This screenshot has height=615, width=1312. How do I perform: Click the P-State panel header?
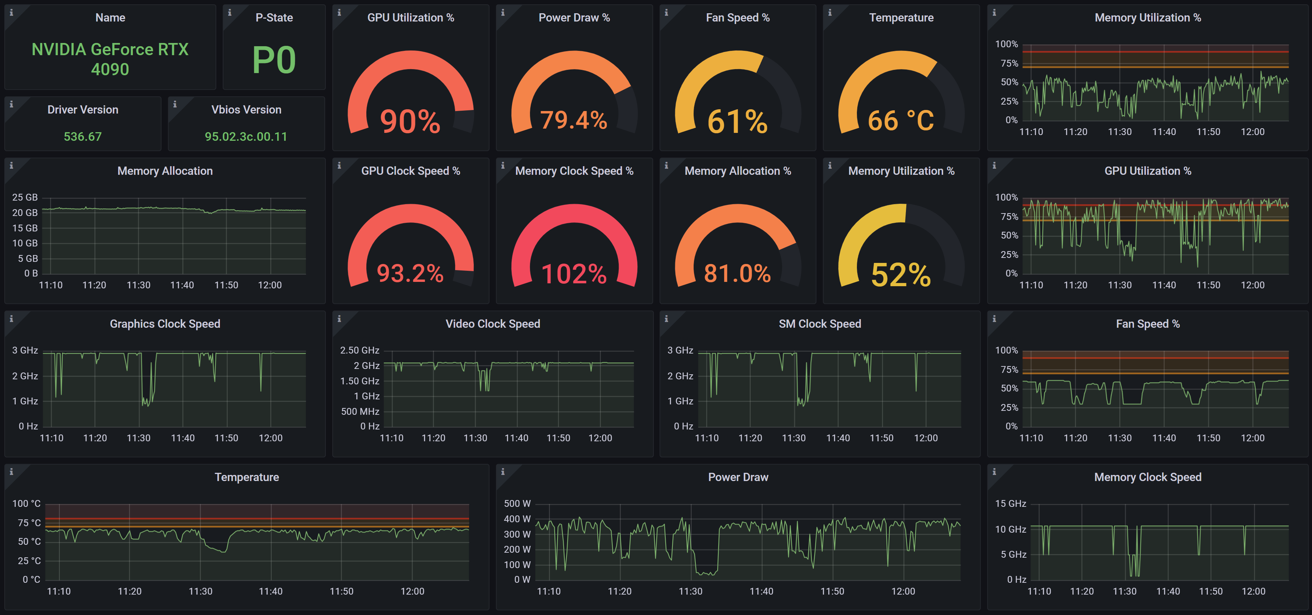[274, 17]
